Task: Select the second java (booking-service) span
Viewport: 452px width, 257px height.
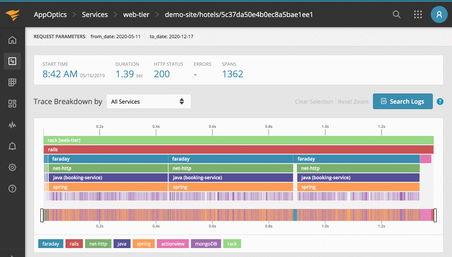Action: click(x=230, y=178)
